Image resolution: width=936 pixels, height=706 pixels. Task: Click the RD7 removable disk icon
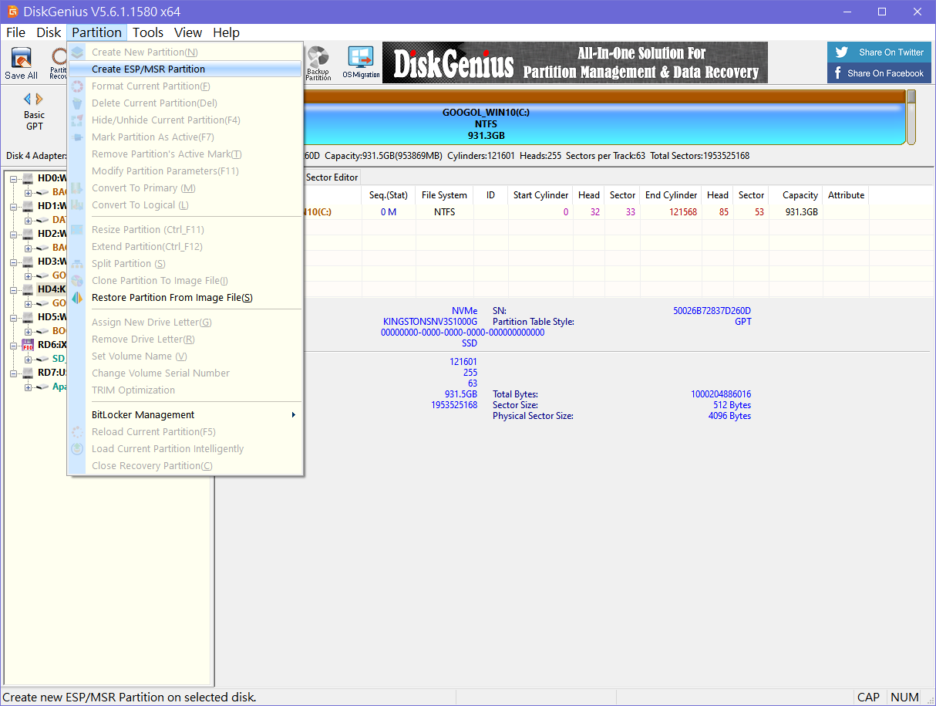pyautogui.click(x=28, y=373)
